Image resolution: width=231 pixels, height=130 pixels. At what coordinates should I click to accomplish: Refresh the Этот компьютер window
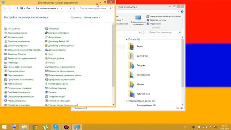tap(144, 32)
